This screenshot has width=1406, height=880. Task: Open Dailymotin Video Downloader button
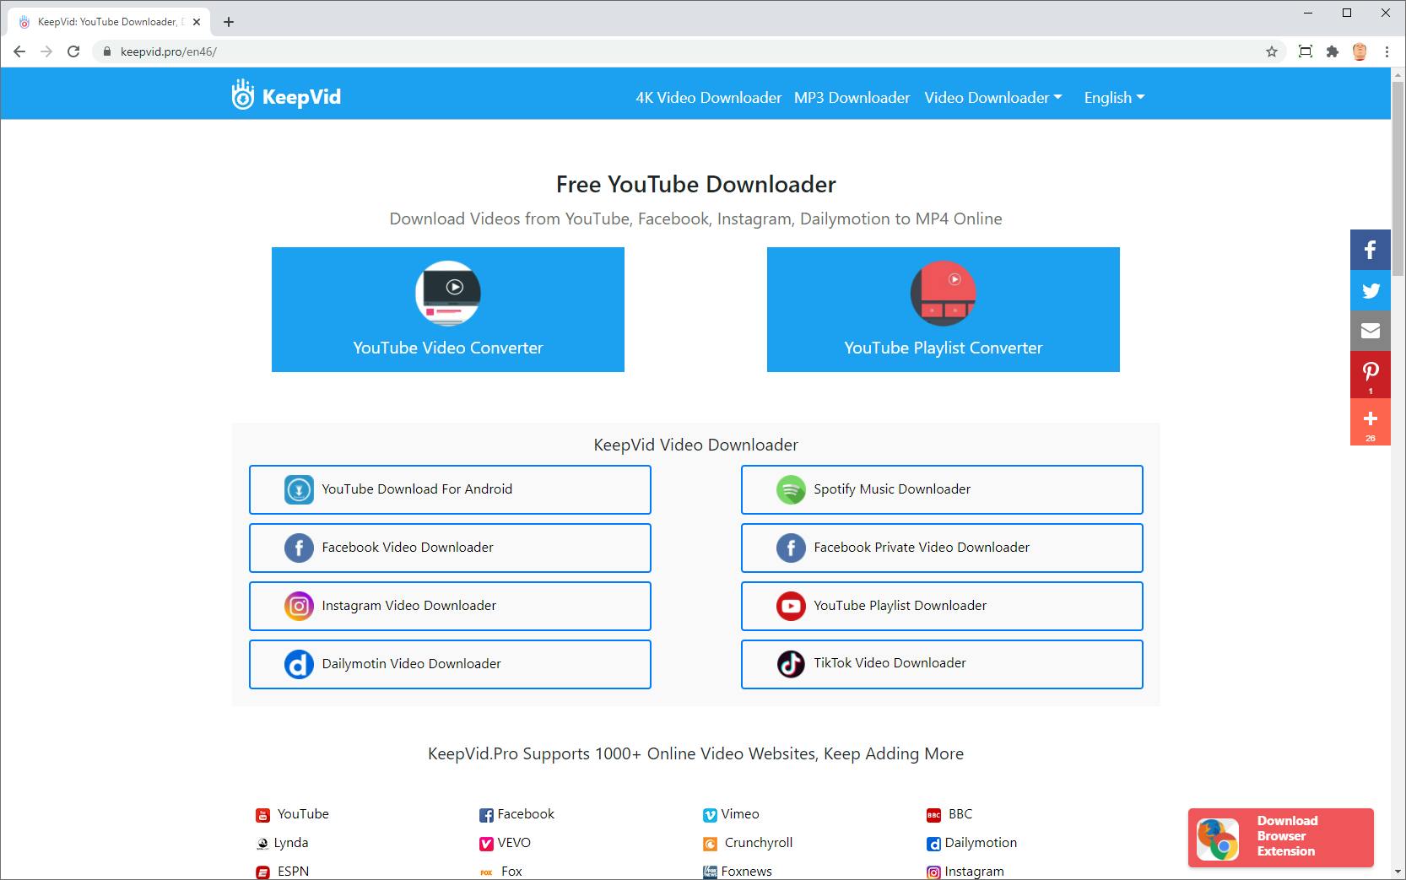pyautogui.click(x=450, y=664)
